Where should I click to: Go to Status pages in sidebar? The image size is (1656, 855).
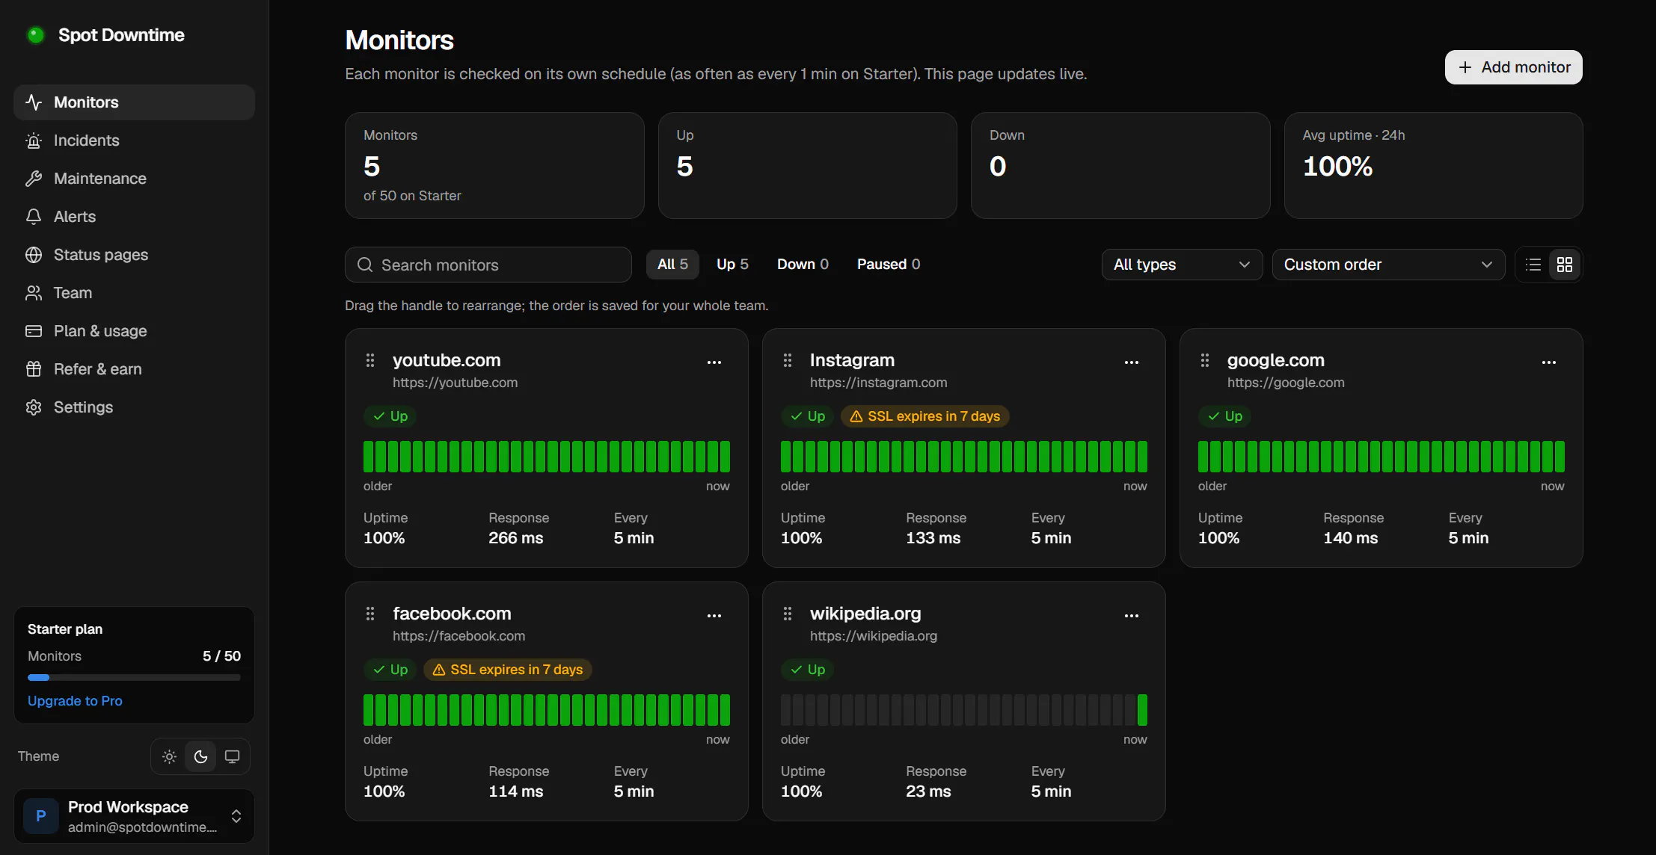click(134, 255)
